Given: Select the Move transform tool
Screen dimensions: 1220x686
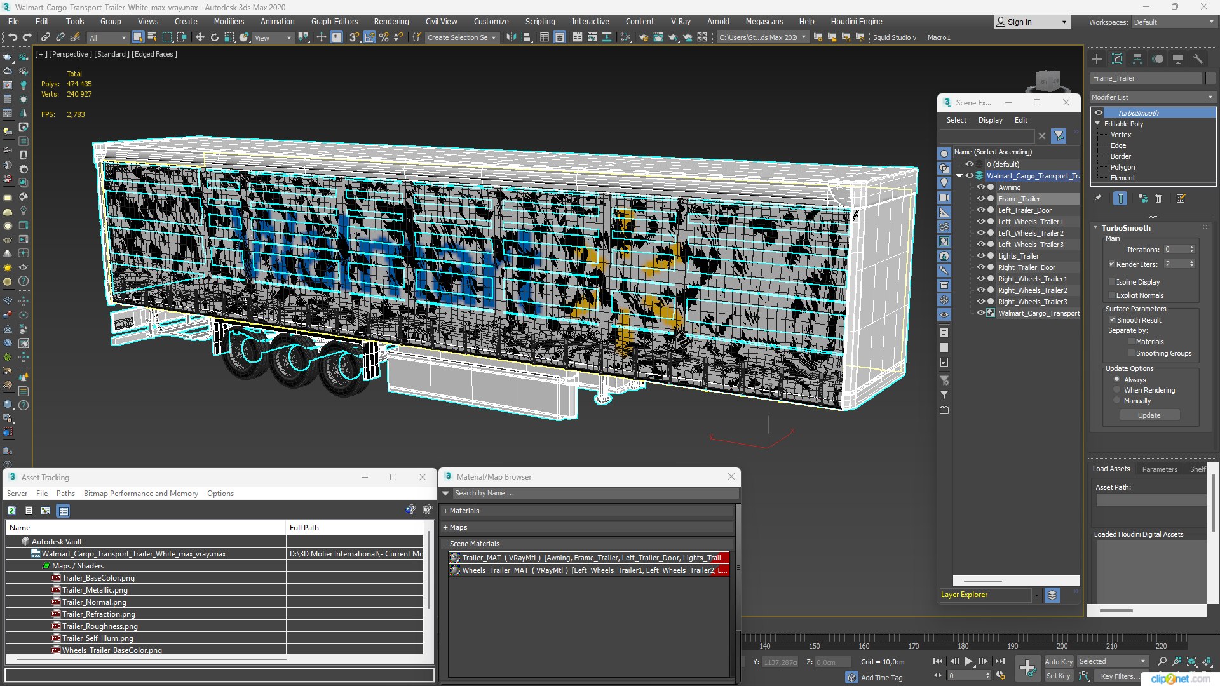Looking at the screenshot, I should tap(200, 37).
